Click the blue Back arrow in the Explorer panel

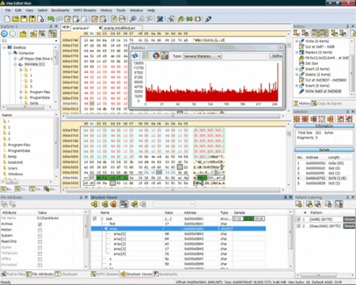pyautogui.click(x=4, y=33)
